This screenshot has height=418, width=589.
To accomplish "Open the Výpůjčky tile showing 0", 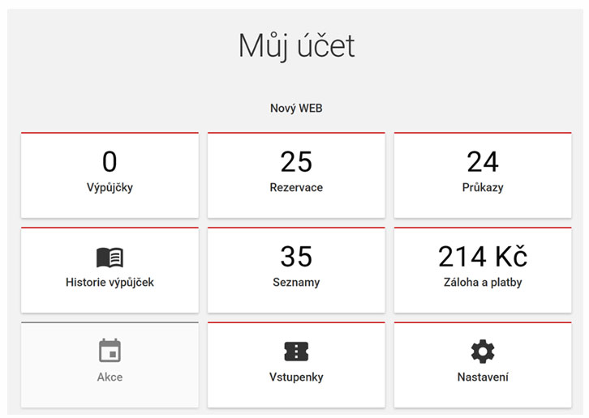I will 110,162.
